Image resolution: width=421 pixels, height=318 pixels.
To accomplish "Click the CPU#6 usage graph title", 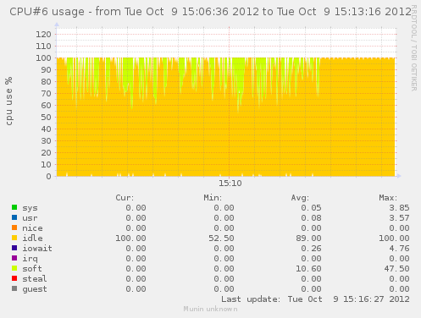I will point(211,12).
